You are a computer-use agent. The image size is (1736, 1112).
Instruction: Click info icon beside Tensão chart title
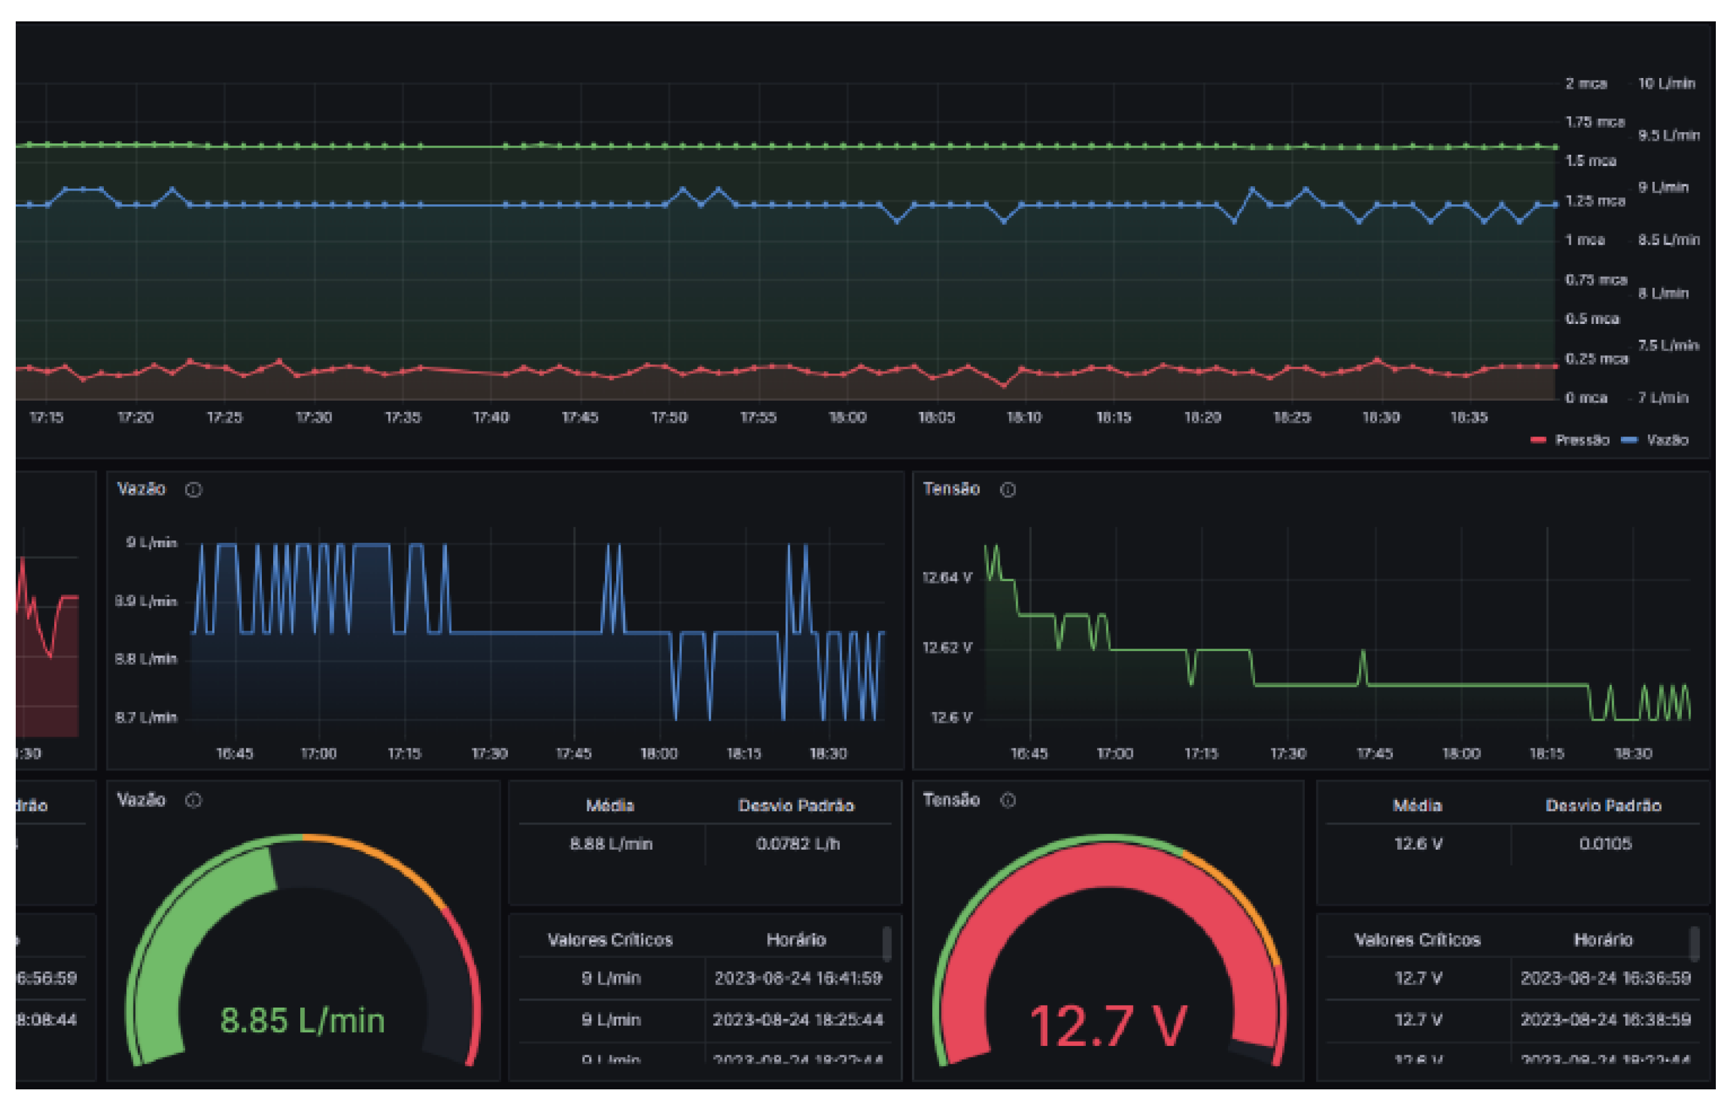pyautogui.click(x=1008, y=491)
